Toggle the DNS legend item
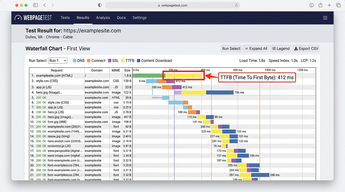 (x=78, y=60)
